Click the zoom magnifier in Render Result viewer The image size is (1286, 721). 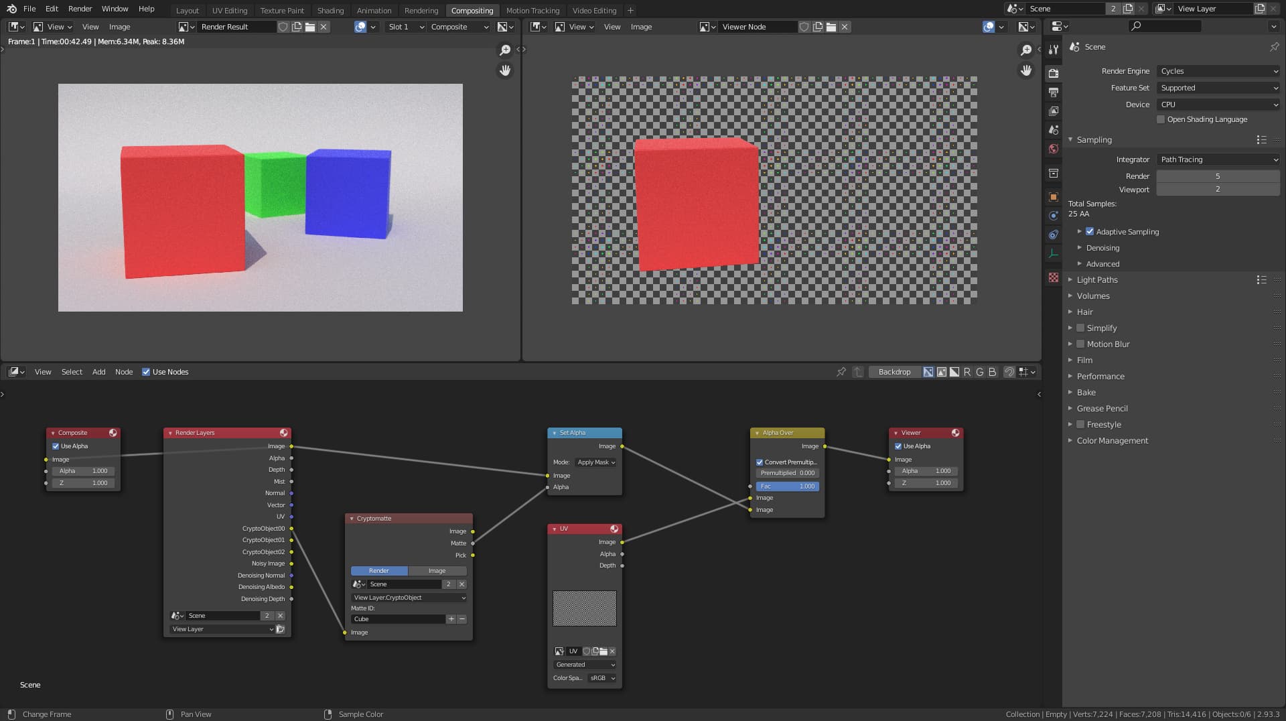coord(505,50)
